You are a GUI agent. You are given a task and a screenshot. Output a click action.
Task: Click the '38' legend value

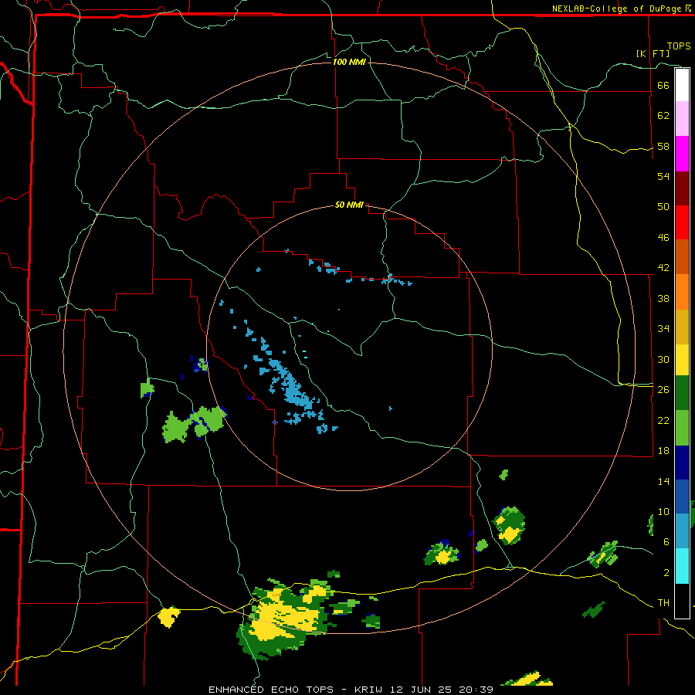click(663, 298)
